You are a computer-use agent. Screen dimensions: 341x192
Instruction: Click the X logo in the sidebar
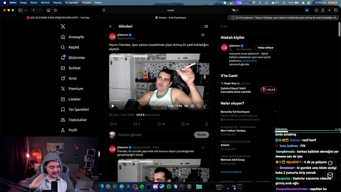click(63, 26)
